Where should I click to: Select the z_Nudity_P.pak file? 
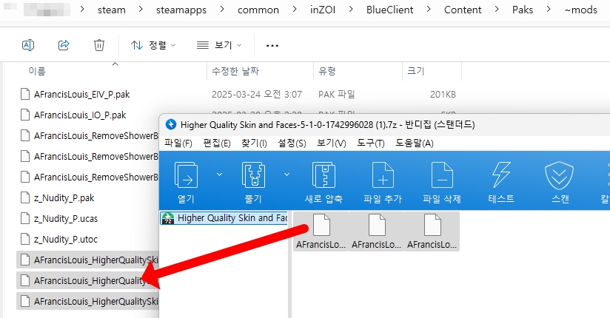tap(64, 197)
